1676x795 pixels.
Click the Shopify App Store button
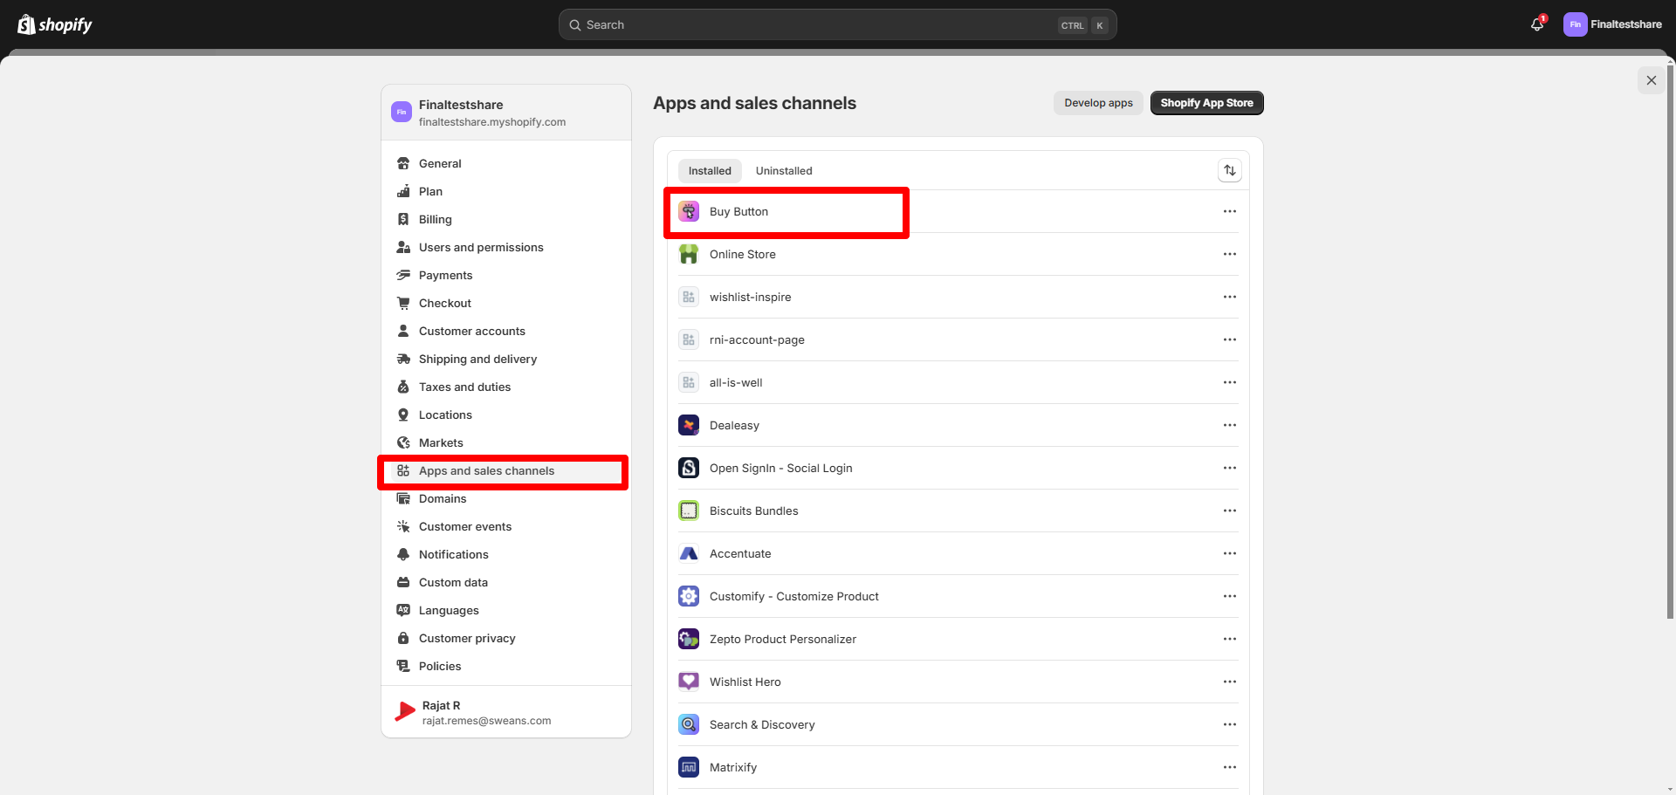tap(1206, 103)
